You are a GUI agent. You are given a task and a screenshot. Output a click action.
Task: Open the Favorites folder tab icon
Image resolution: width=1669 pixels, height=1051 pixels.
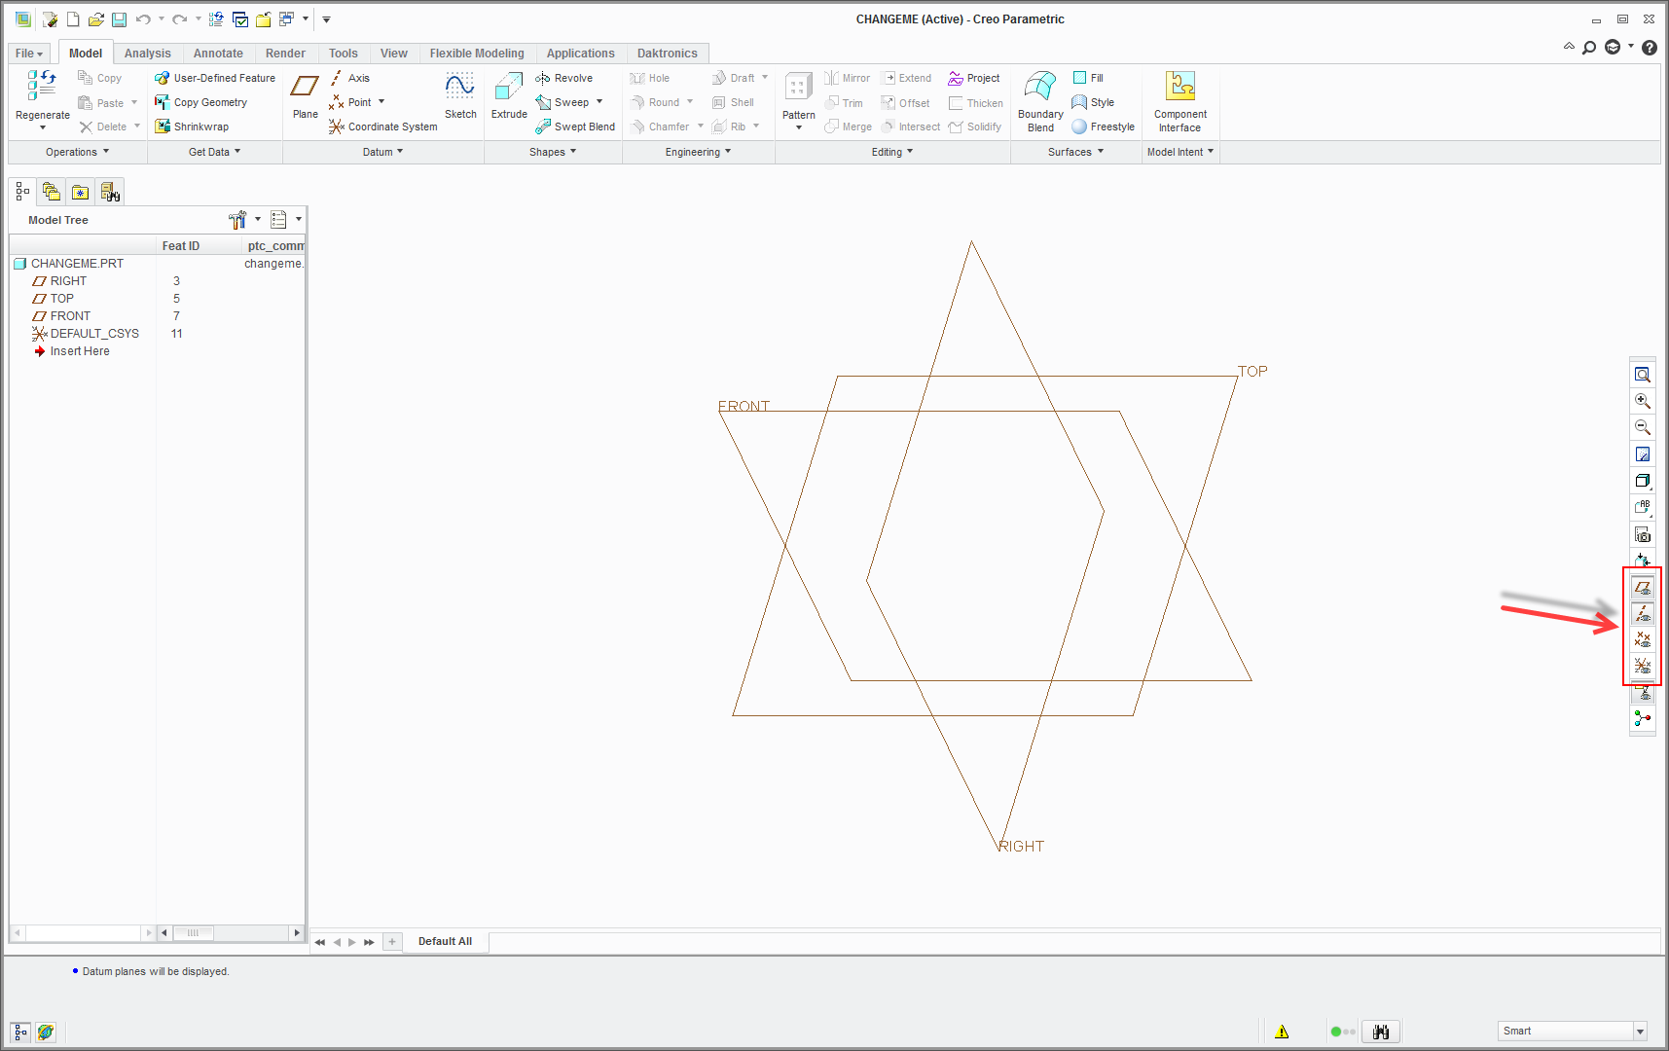[x=81, y=192]
